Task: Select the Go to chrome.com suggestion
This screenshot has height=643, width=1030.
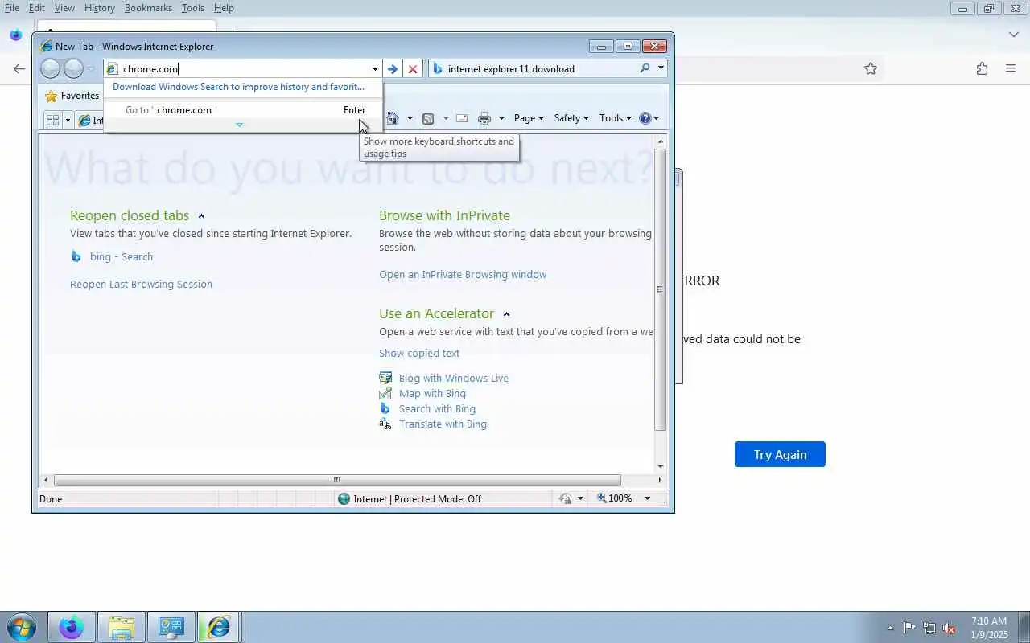Action: tap(243, 110)
